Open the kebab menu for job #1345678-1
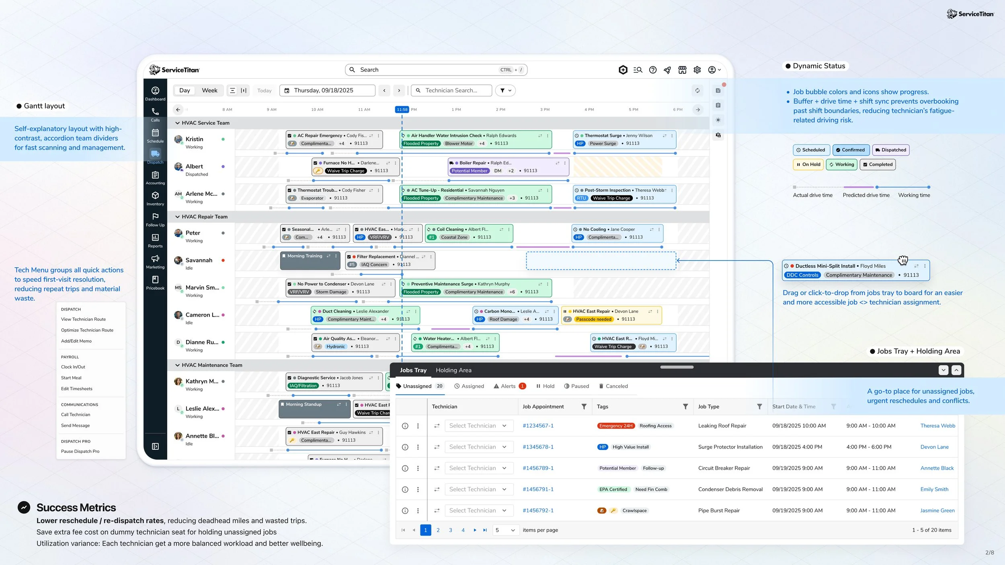 [x=418, y=447]
